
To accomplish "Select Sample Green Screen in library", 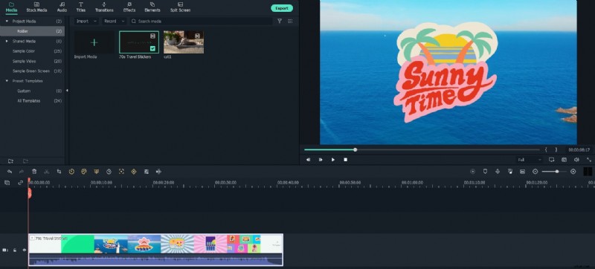I will tap(31, 71).
